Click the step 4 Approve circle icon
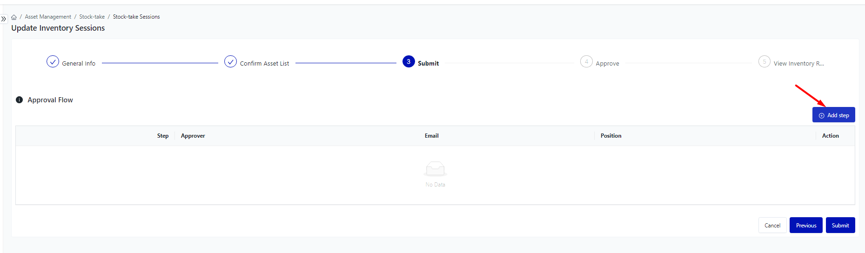This screenshot has width=865, height=253. (586, 61)
